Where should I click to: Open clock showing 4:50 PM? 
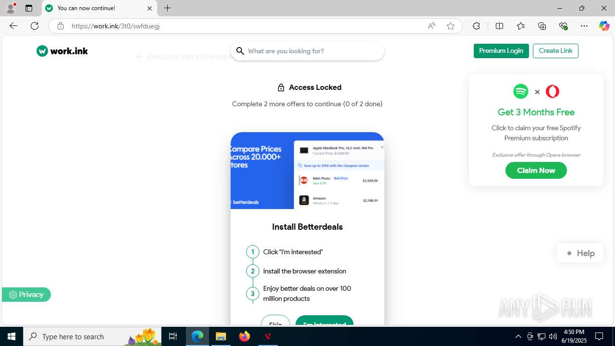[574, 336]
